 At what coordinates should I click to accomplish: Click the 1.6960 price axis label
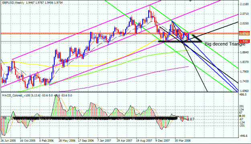coord(244,91)
